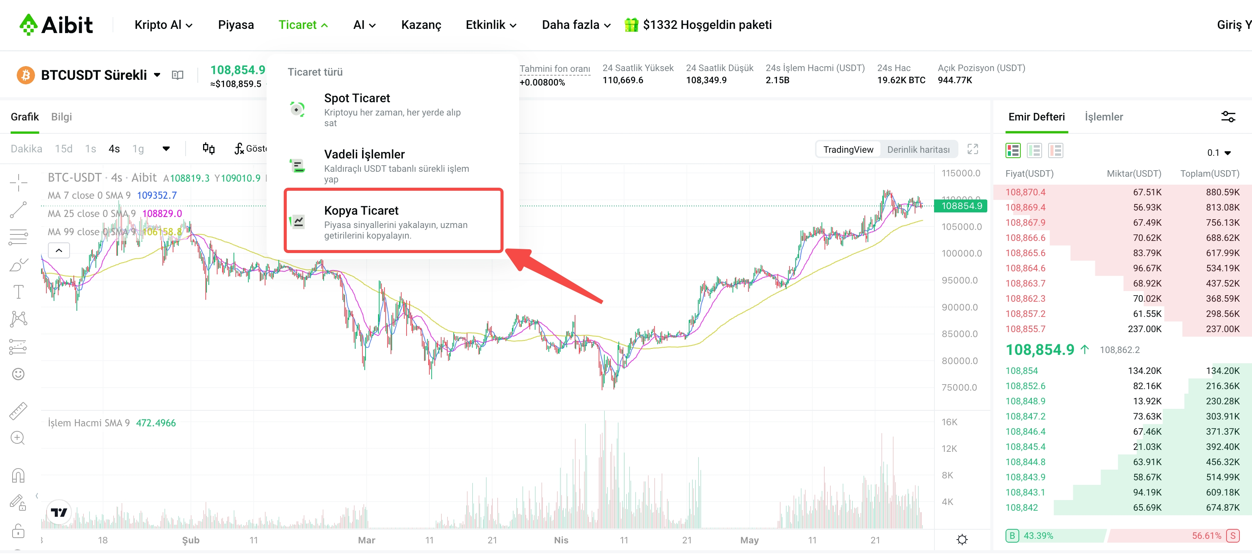Select the crosshair cursor tool
Image resolution: width=1252 pixels, height=554 pixels.
click(x=19, y=183)
